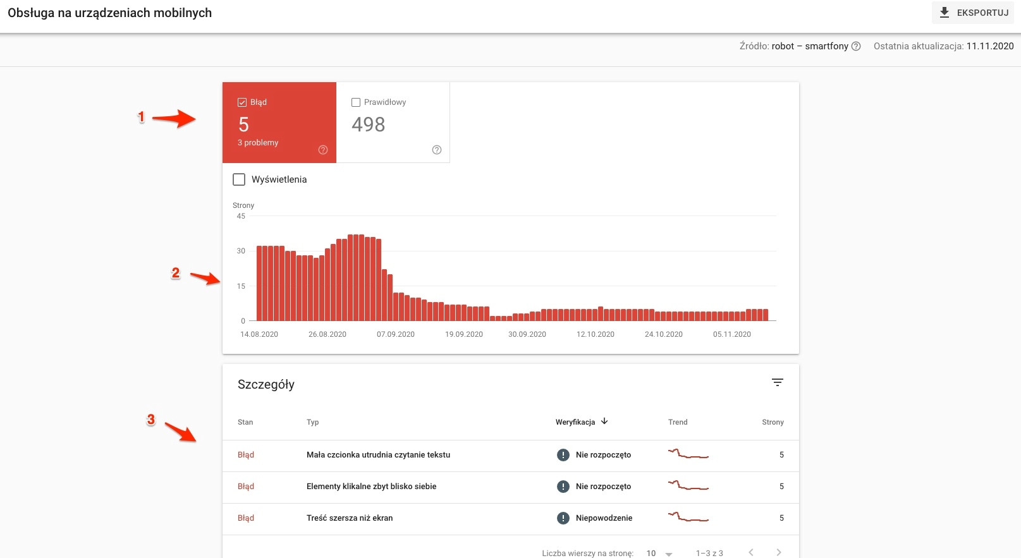1021x558 pixels.
Task: Click Typ column header
Action: (313, 422)
